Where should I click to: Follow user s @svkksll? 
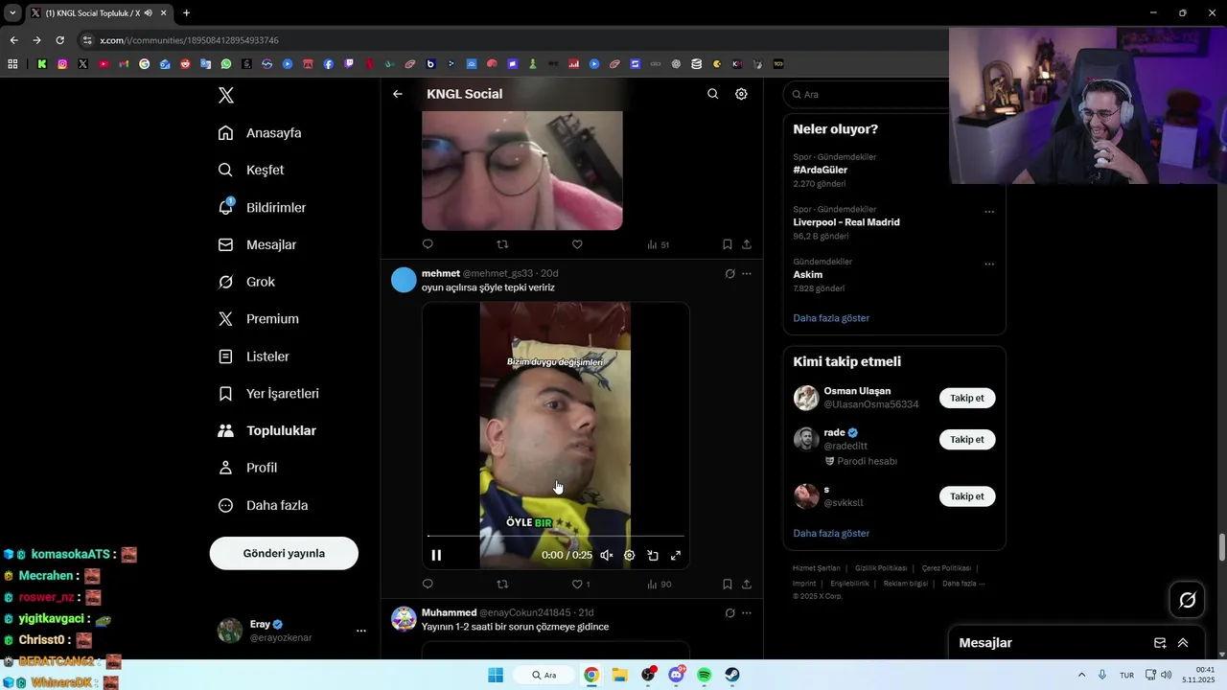[967, 496]
